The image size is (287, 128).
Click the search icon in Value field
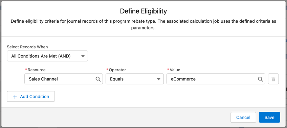pyautogui.click(x=261, y=79)
